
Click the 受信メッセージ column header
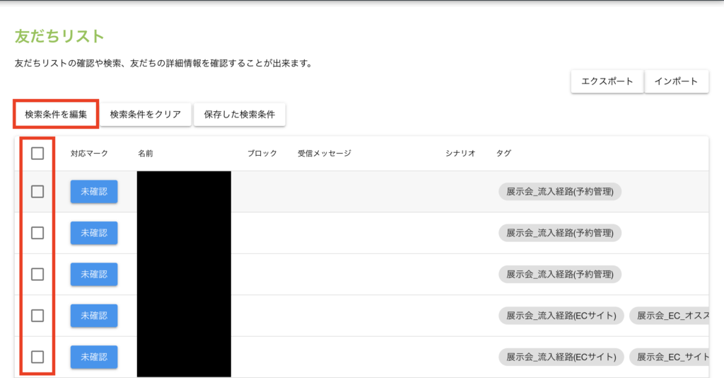324,153
